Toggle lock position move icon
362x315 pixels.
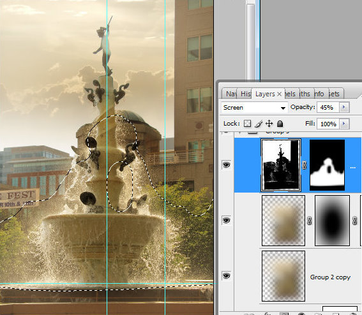click(x=269, y=124)
